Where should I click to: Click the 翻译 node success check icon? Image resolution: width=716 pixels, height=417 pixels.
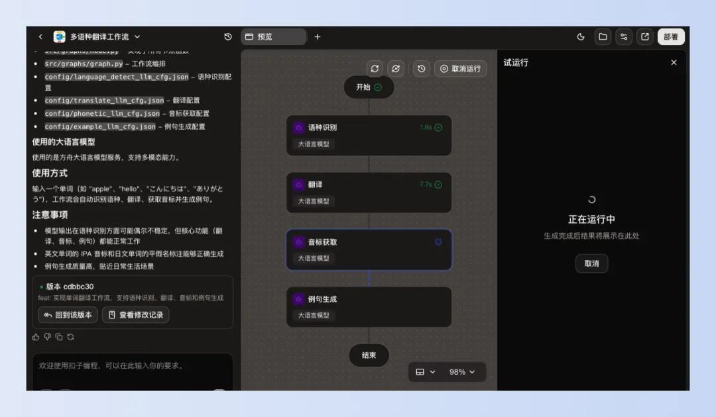click(x=438, y=185)
